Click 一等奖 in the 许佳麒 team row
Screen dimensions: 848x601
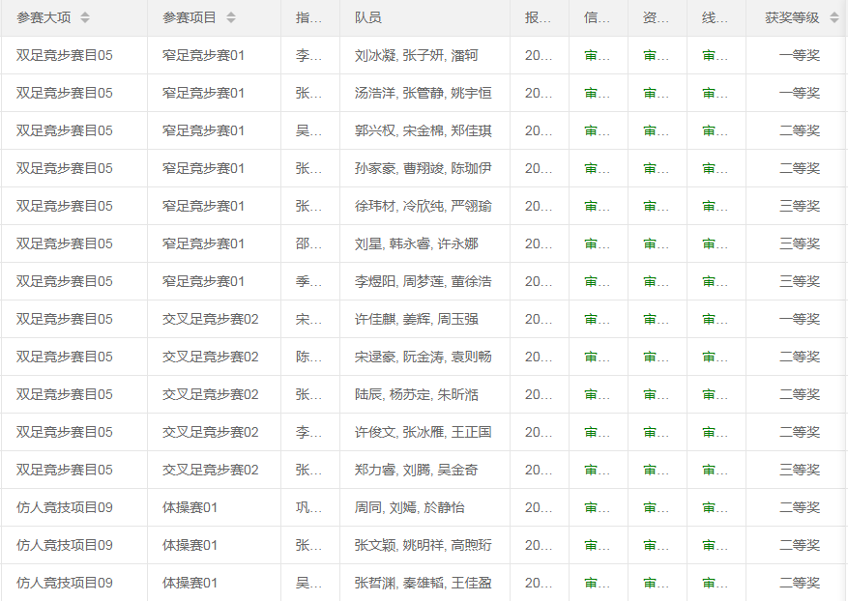tap(799, 320)
